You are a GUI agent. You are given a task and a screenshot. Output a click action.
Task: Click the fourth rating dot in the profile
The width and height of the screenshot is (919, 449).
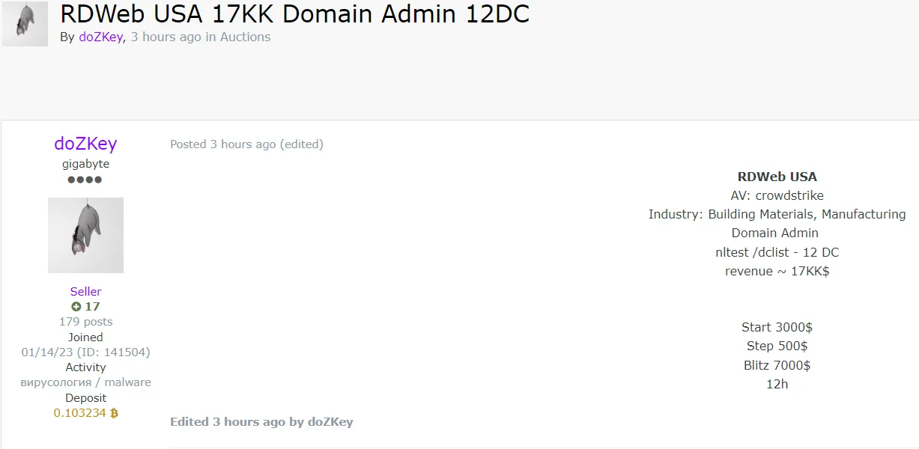click(99, 179)
